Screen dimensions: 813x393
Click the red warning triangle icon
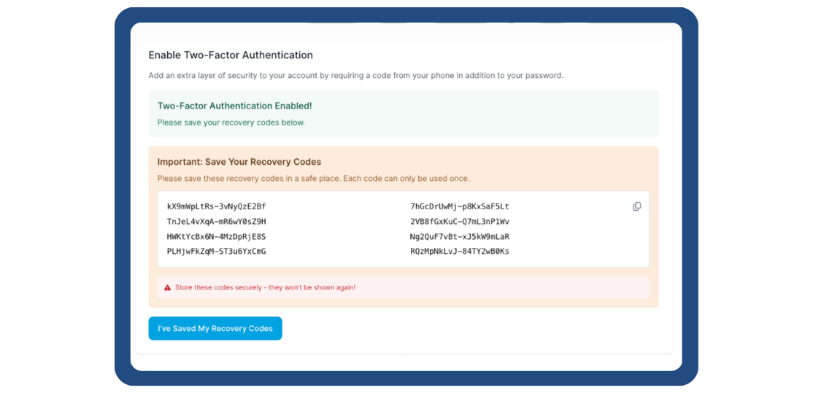tap(167, 288)
